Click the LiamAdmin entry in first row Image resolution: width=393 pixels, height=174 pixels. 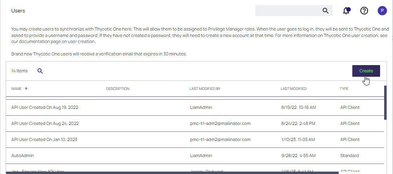click(x=201, y=107)
